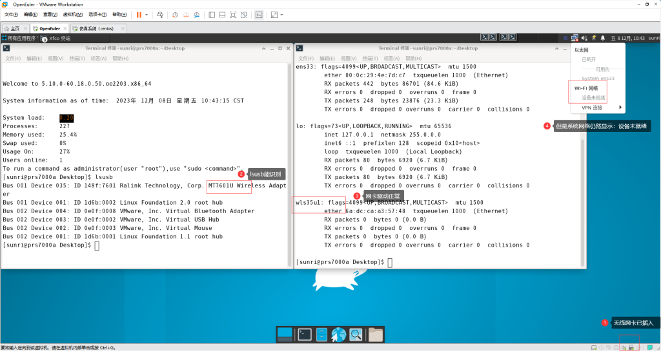Select System ens33 network connection
Screen dimensions: 661x351
point(598,79)
